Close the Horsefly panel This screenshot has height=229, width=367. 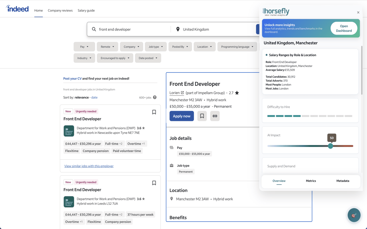(358, 12)
